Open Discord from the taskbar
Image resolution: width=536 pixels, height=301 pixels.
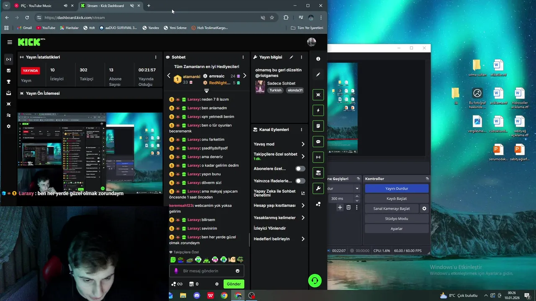coord(197,296)
